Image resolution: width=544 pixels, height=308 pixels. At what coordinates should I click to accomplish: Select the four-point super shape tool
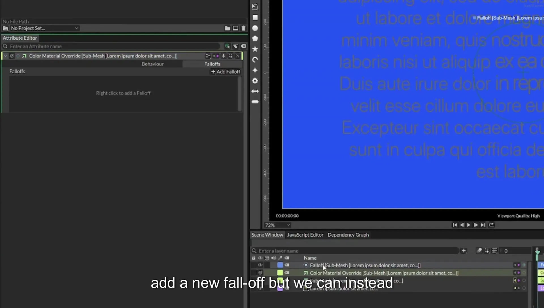click(255, 70)
